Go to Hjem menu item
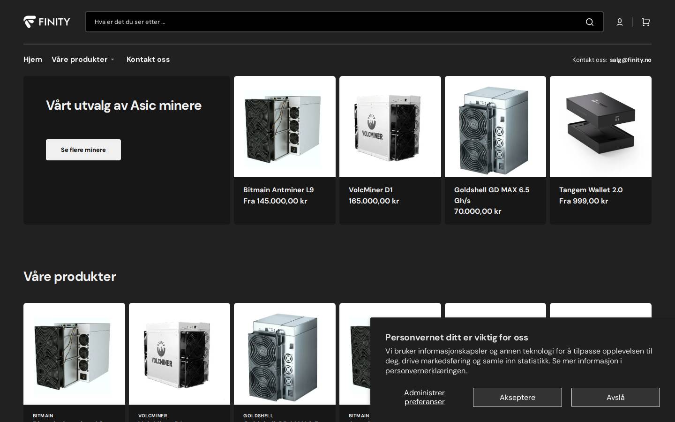Viewport: 675px width, 422px height. pos(33,60)
